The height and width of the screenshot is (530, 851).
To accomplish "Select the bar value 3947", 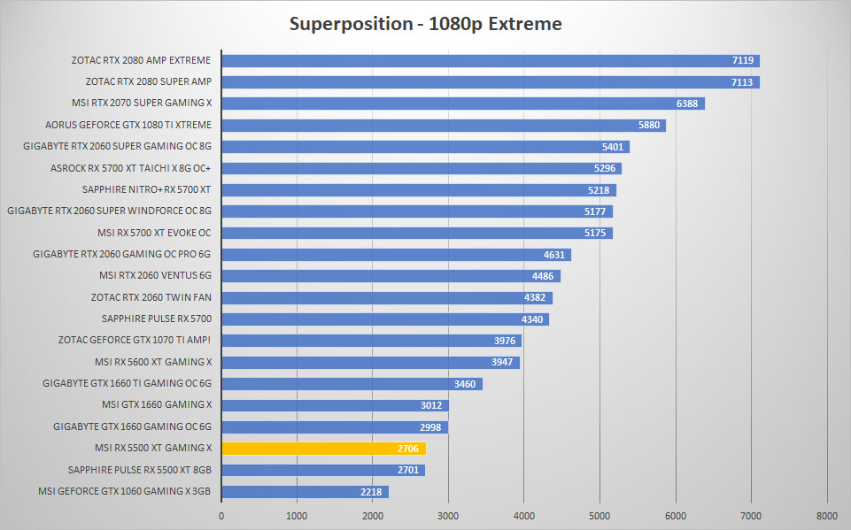I will click(502, 362).
